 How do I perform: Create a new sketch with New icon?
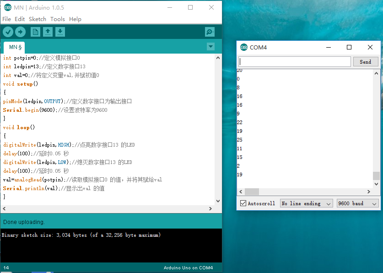pos(35,32)
